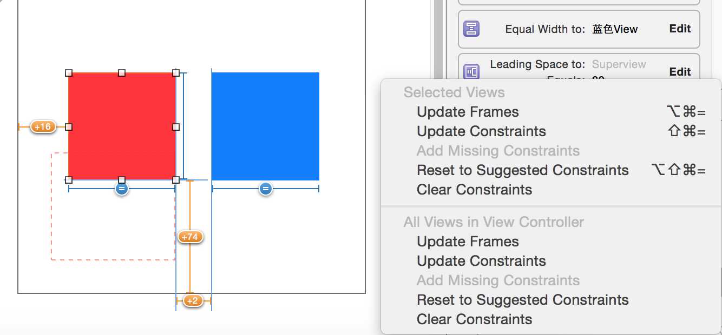
Task: Choose Clear Constraints for All Views in View Controller
Action: [x=474, y=319]
